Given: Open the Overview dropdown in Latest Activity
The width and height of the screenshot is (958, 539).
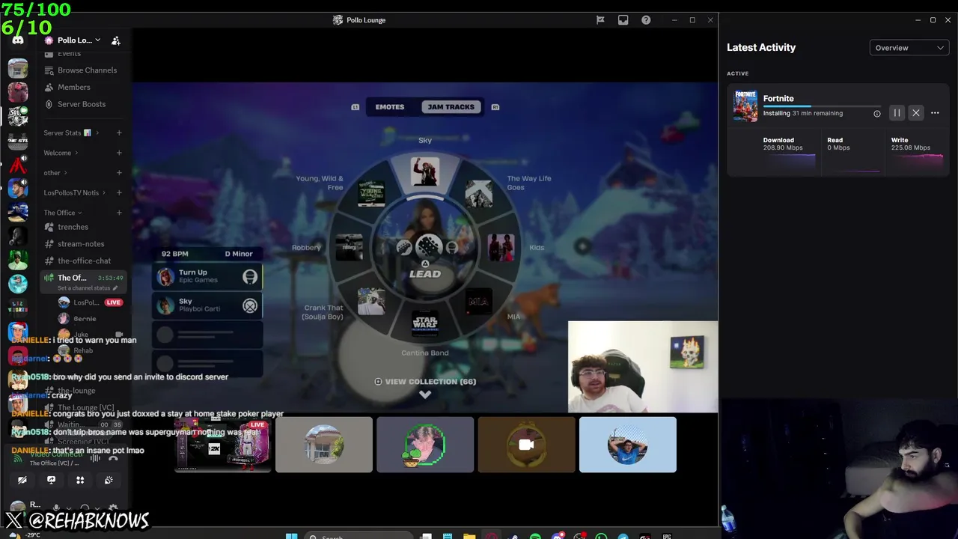Looking at the screenshot, I should coord(909,48).
